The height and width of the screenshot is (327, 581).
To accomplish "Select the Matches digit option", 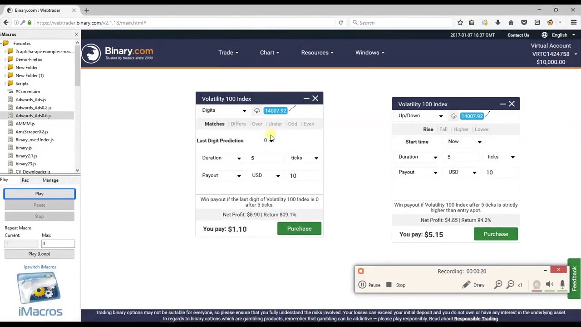I will pos(214,124).
